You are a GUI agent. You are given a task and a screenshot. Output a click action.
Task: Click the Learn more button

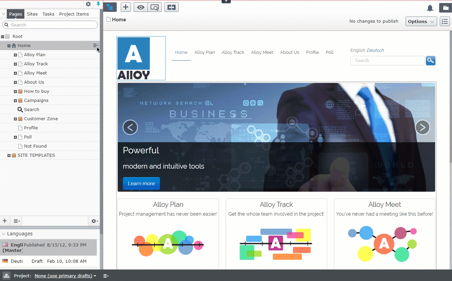[x=141, y=183]
